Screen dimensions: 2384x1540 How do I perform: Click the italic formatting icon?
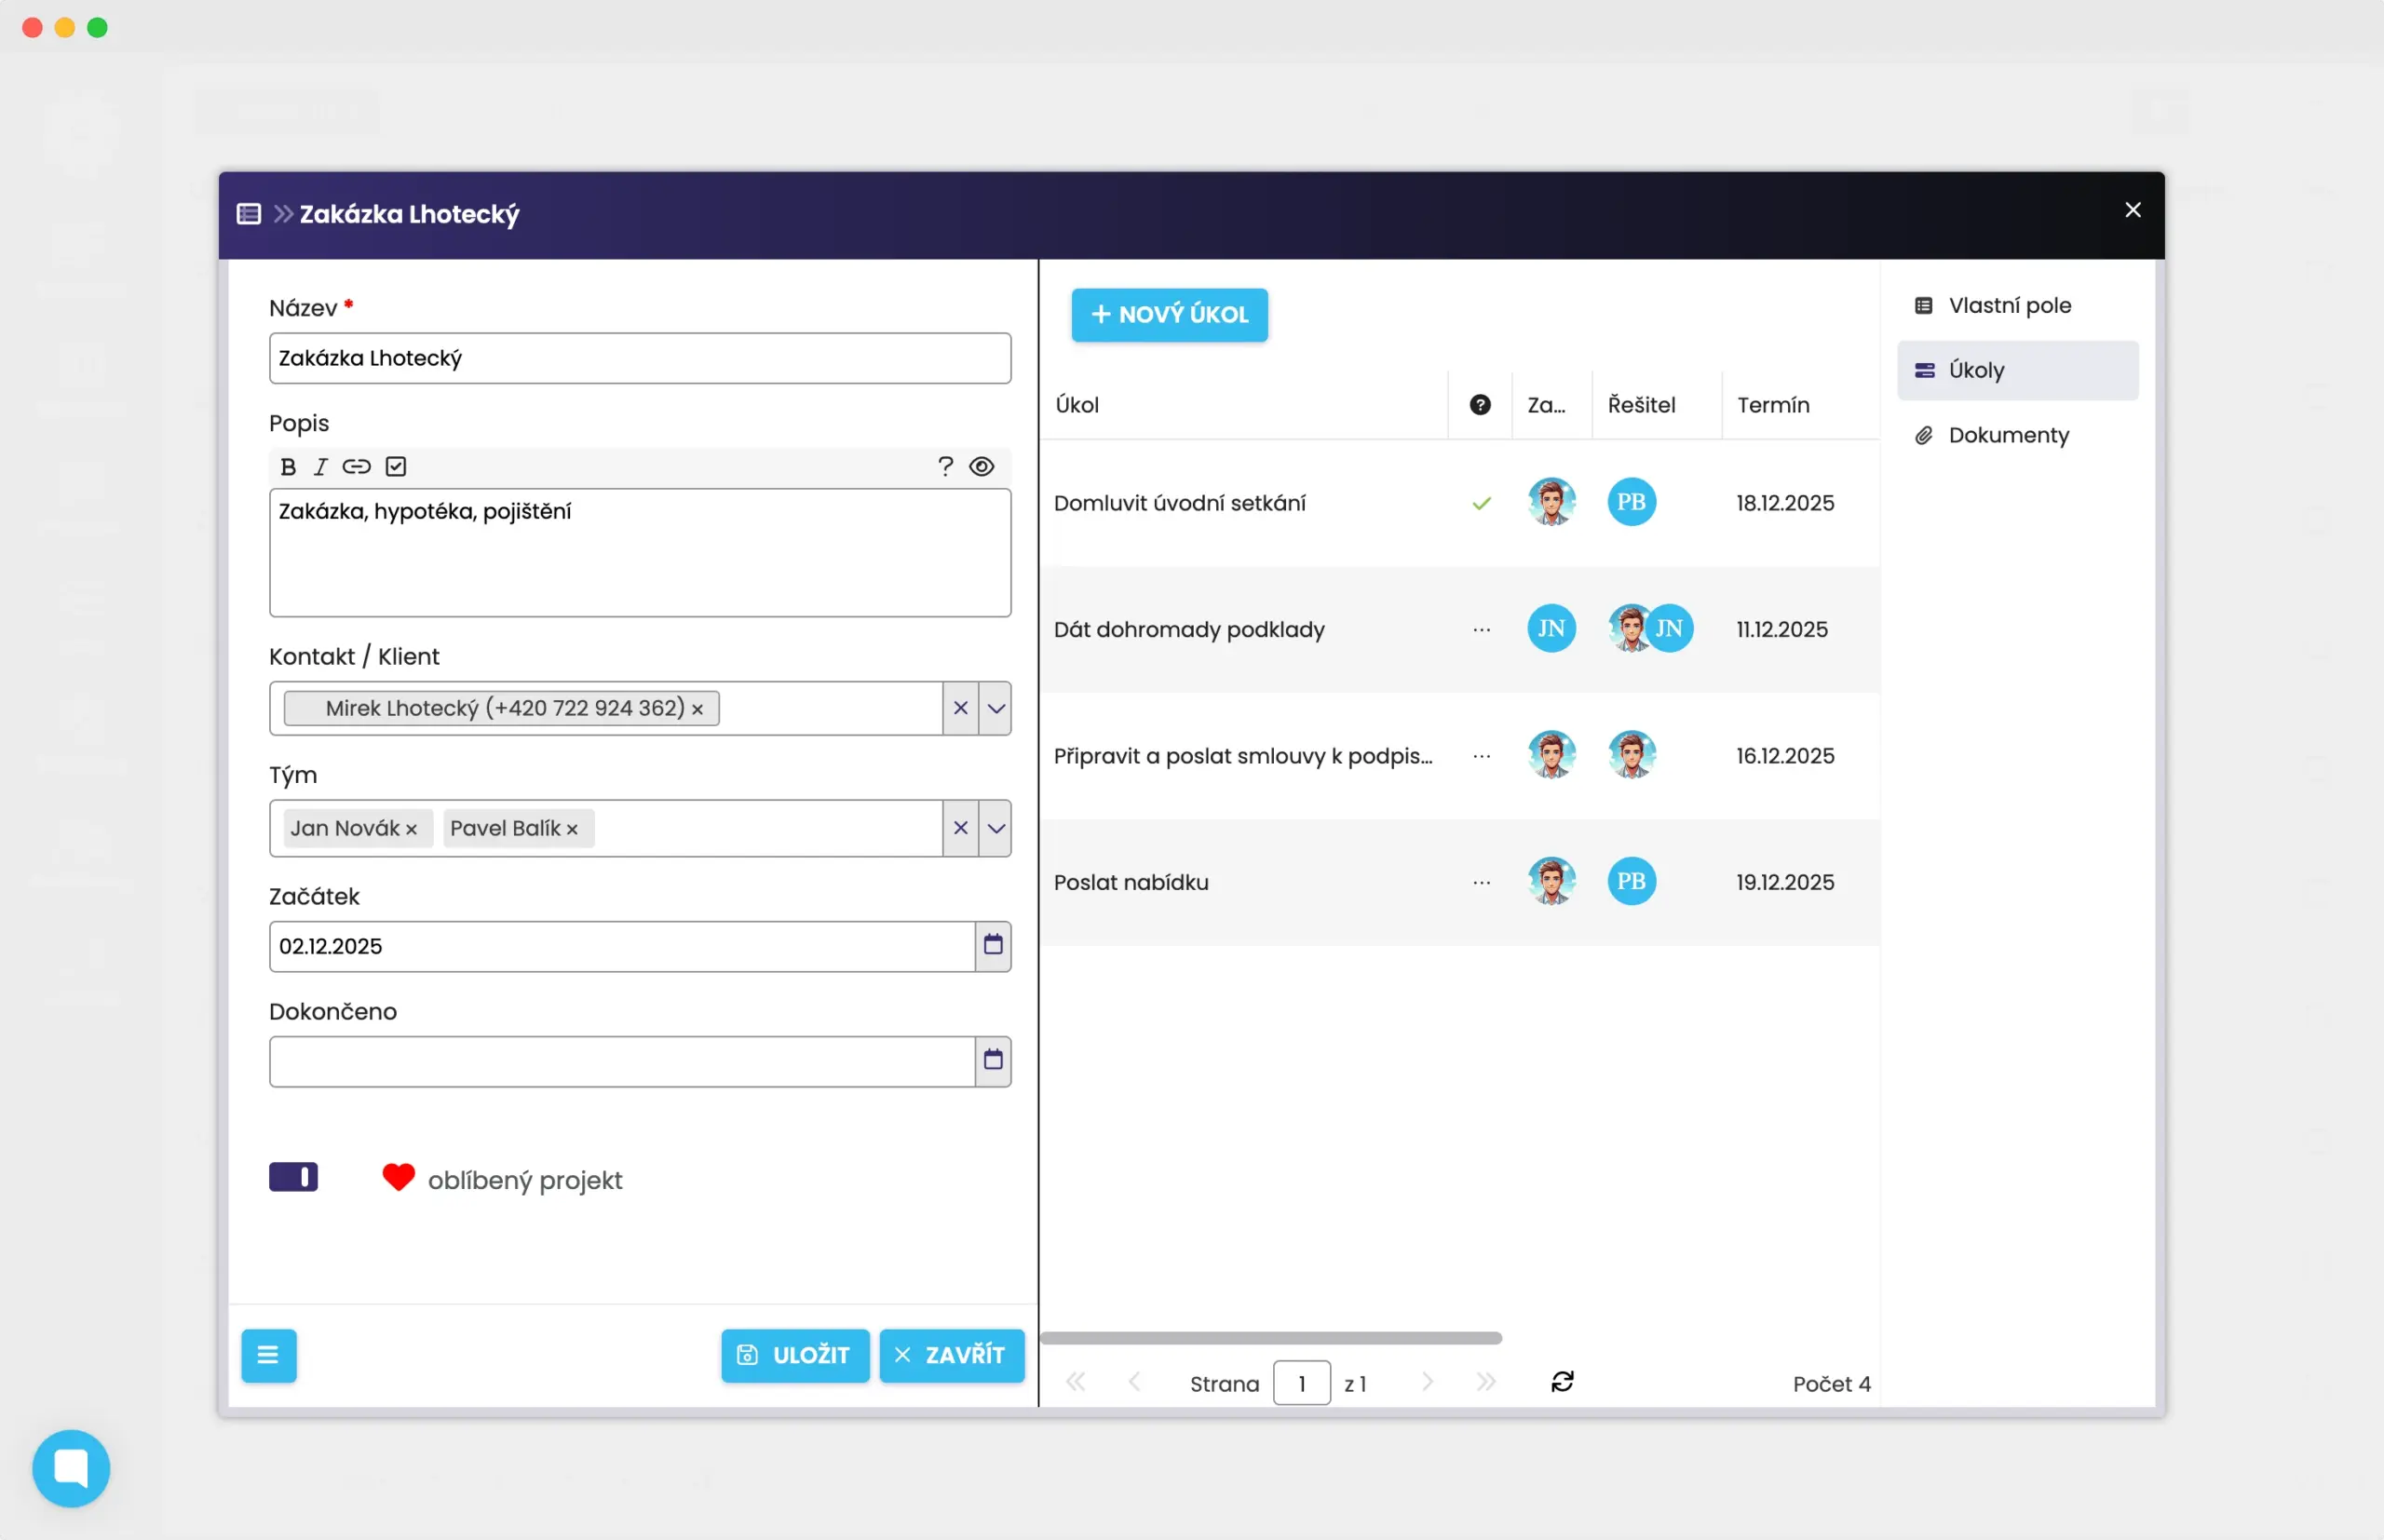(x=320, y=467)
